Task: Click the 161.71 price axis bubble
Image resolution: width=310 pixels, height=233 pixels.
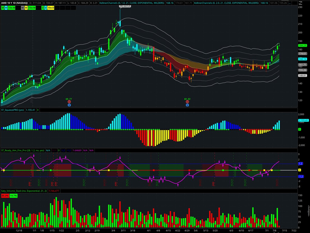Action: point(302,65)
